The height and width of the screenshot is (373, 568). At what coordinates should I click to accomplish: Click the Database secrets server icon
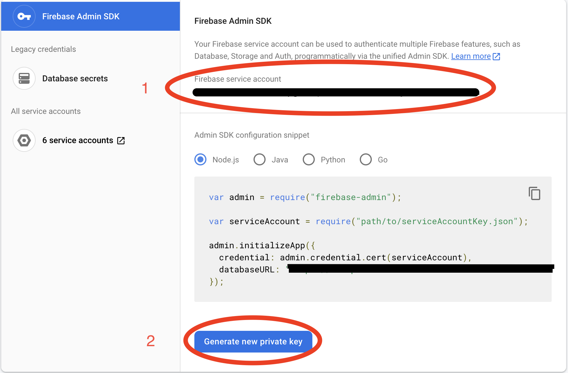tap(24, 78)
